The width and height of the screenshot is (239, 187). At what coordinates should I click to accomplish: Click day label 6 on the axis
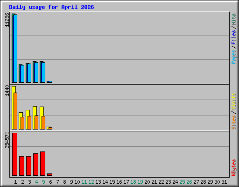[x=50, y=182]
